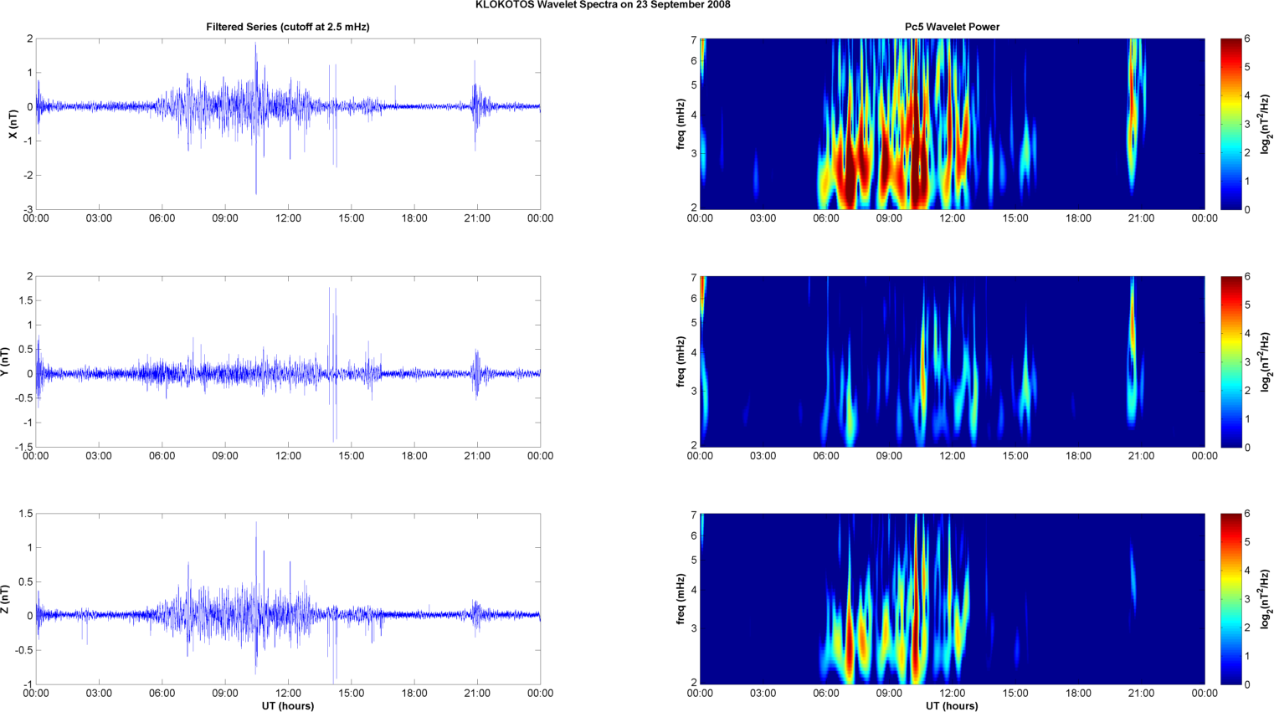
Task: Select the "09:00" tick under the X-row spectrogram
Action: [889, 218]
